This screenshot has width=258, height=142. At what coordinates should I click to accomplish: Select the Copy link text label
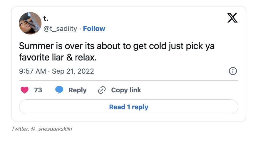tap(126, 90)
